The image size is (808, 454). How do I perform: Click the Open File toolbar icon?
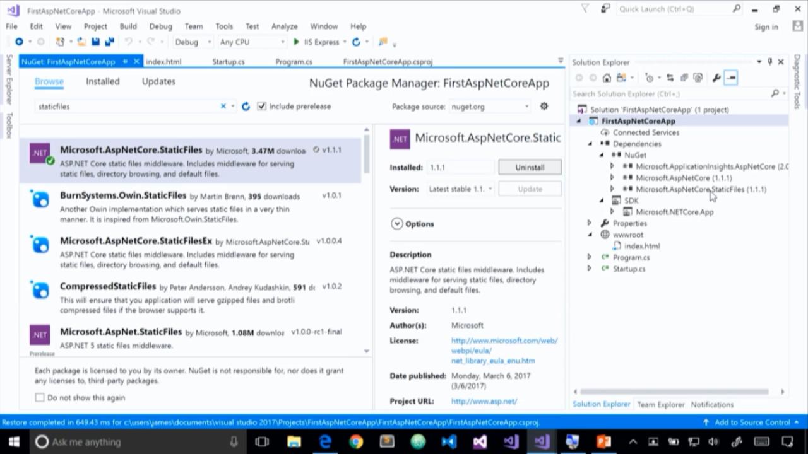[x=81, y=42]
